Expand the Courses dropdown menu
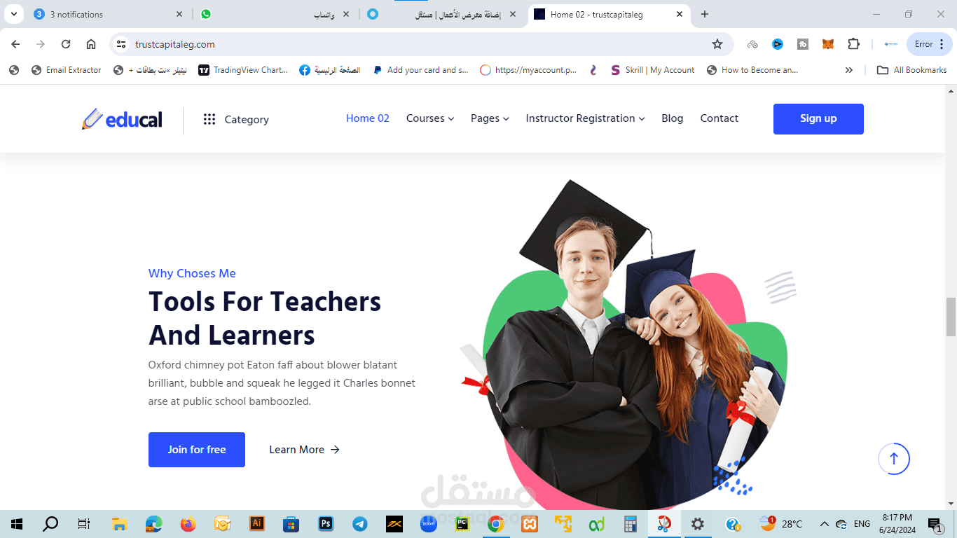Image resolution: width=957 pixels, height=538 pixels. click(430, 118)
